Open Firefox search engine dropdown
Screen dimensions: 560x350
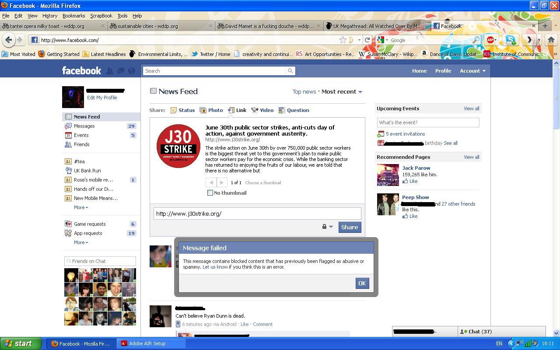coord(382,40)
